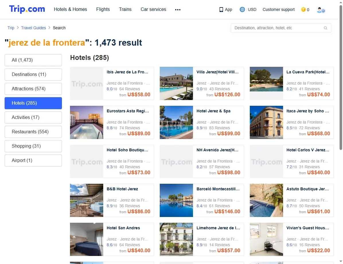
Task: Select the Hotels (285) filter
Action: tap(33, 103)
